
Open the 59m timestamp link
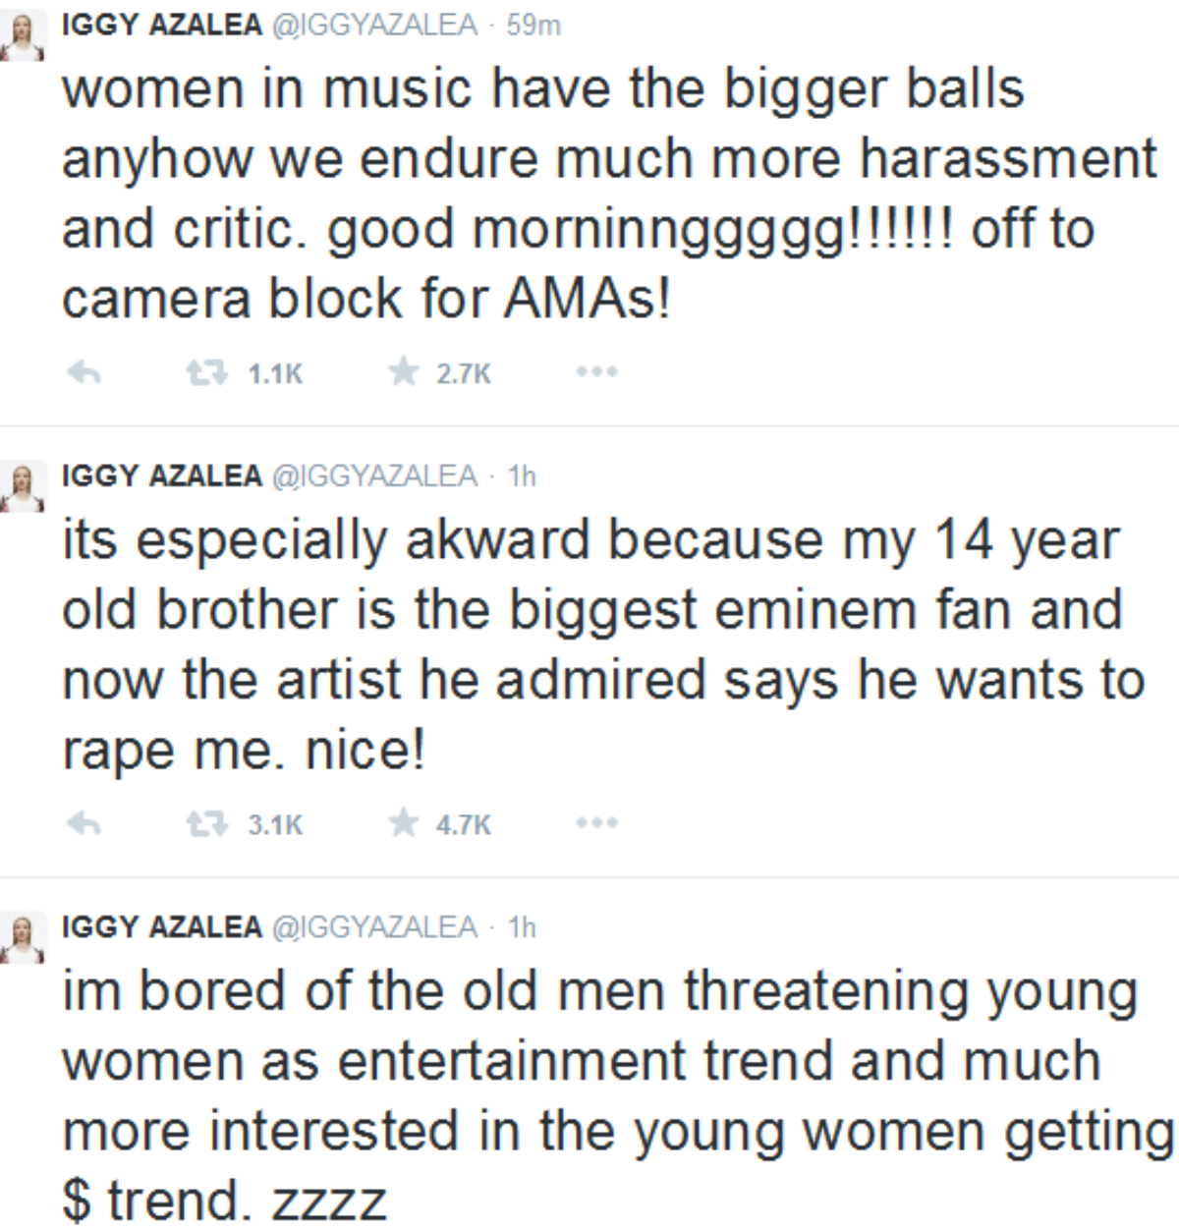point(533,26)
